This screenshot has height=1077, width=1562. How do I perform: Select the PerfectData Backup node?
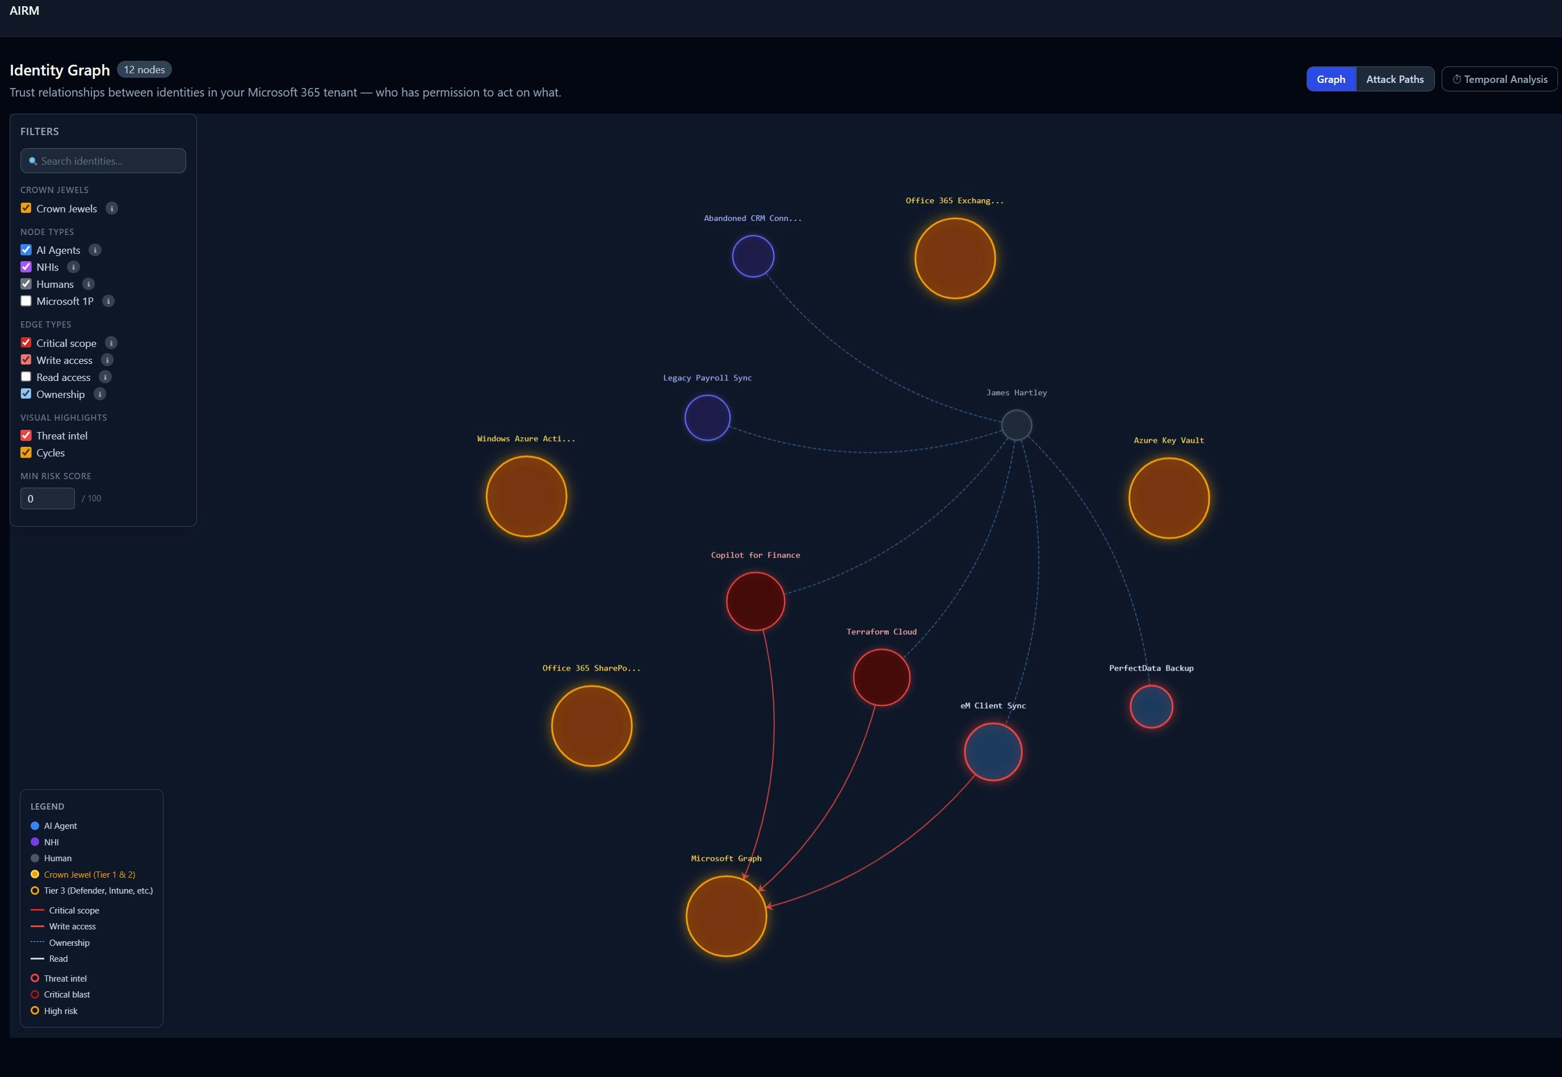1151,706
